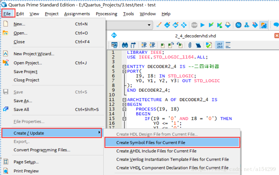Click the blue speech bubble icon
Image resolution: width=279 pixels, height=175 pixels.
coord(276,25)
